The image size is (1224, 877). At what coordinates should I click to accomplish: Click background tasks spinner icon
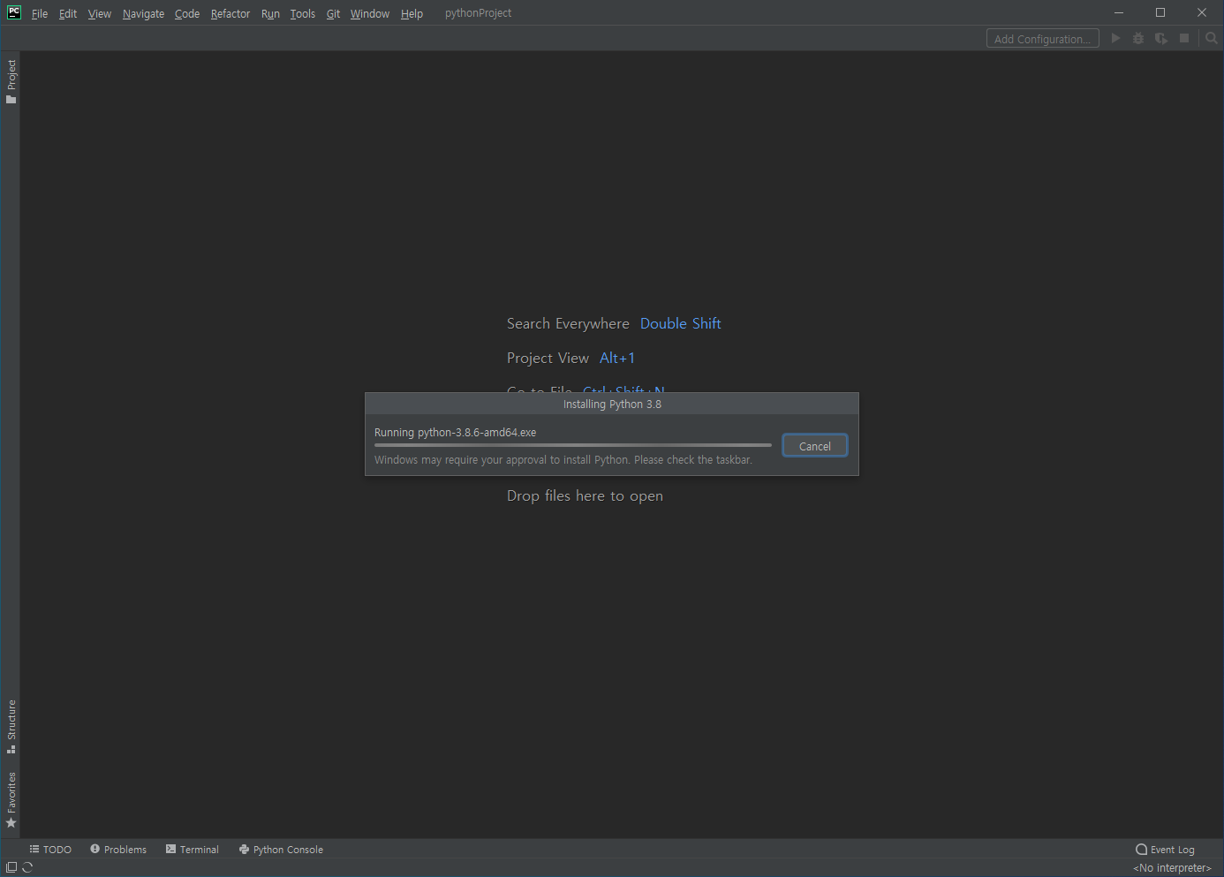pos(27,867)
